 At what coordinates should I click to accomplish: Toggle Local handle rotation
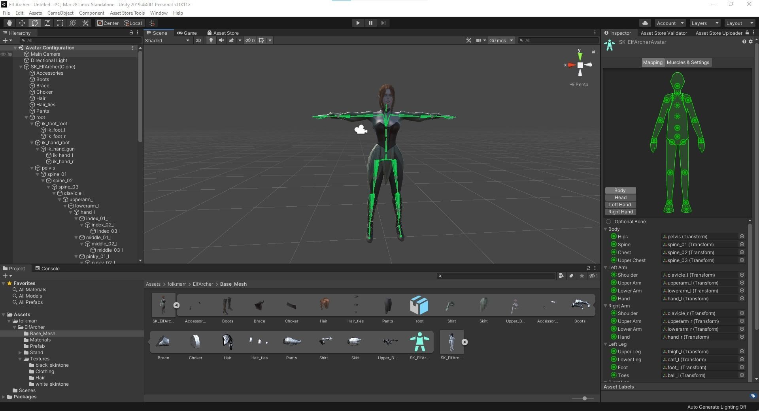tap(133, 23)
